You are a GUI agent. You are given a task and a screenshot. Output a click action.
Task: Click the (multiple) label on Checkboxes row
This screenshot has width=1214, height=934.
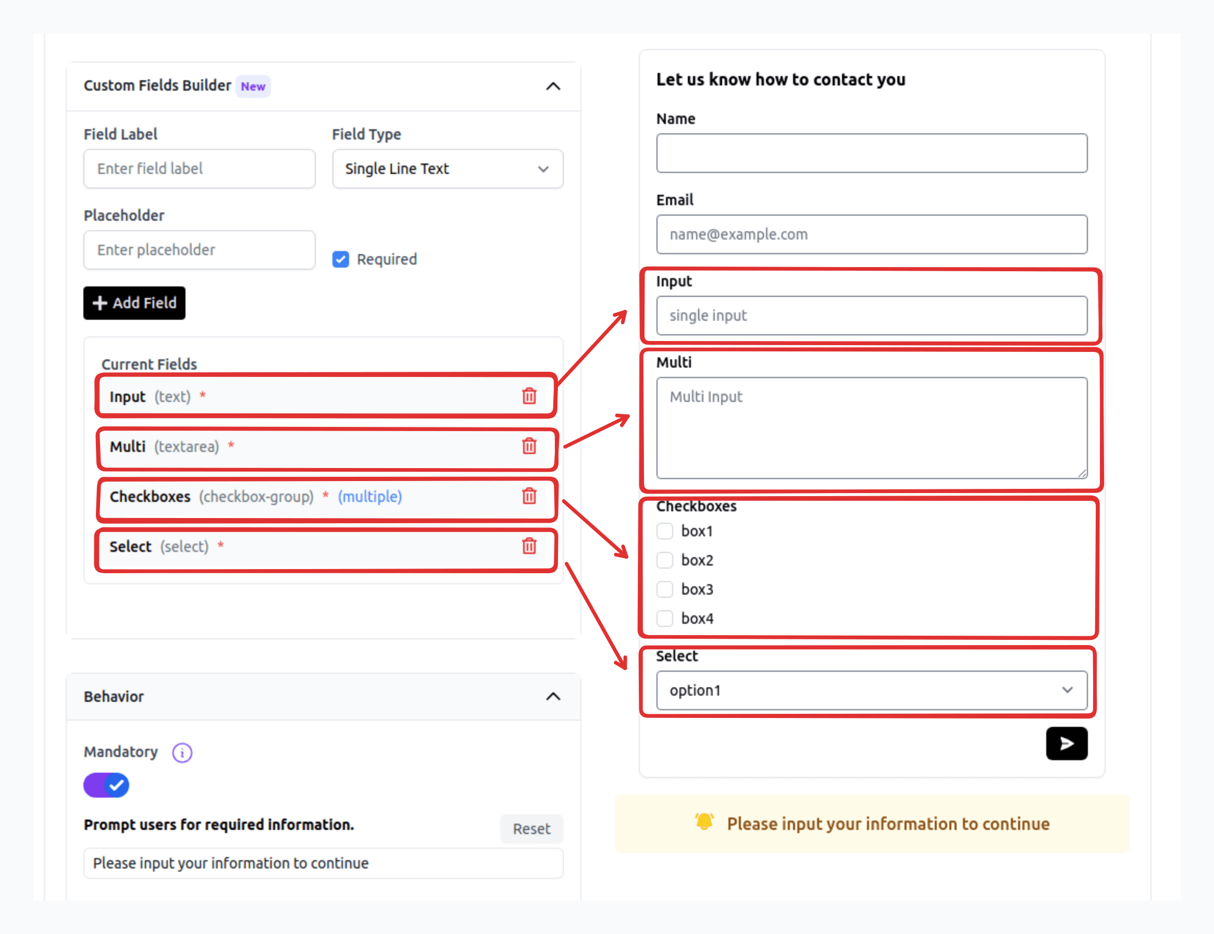(x=369, y=497)
